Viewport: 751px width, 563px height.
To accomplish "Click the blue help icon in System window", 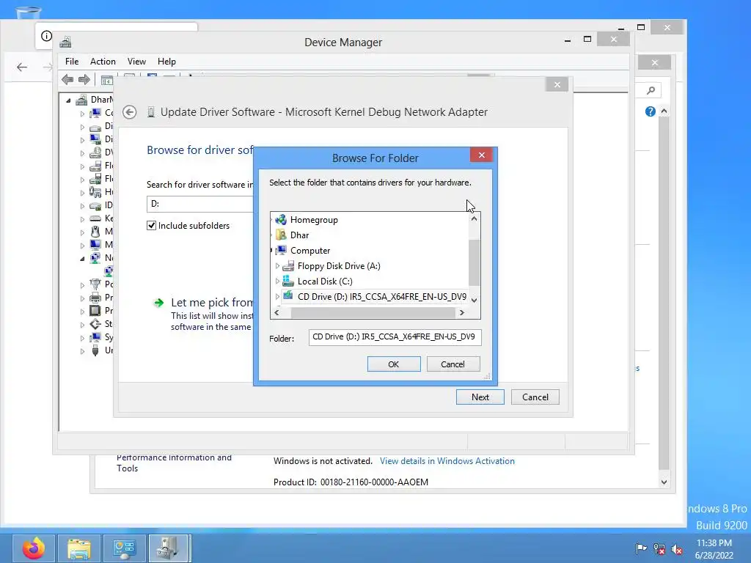I will coord(650,111).
